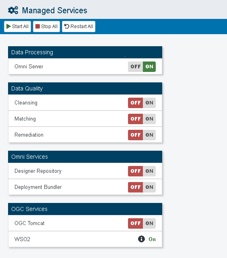Click the Omni Services section header

pyautogui.click(x=85, y=157)
